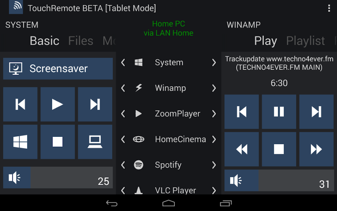Start playback with System panel play button
The width and height of the screenshot is (337, 211).
tap(58, 104)
